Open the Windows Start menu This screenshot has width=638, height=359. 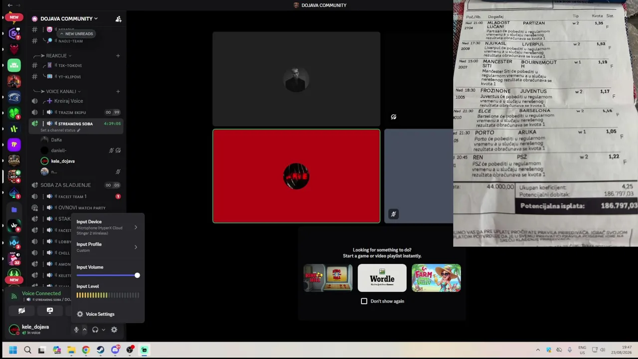13,350
